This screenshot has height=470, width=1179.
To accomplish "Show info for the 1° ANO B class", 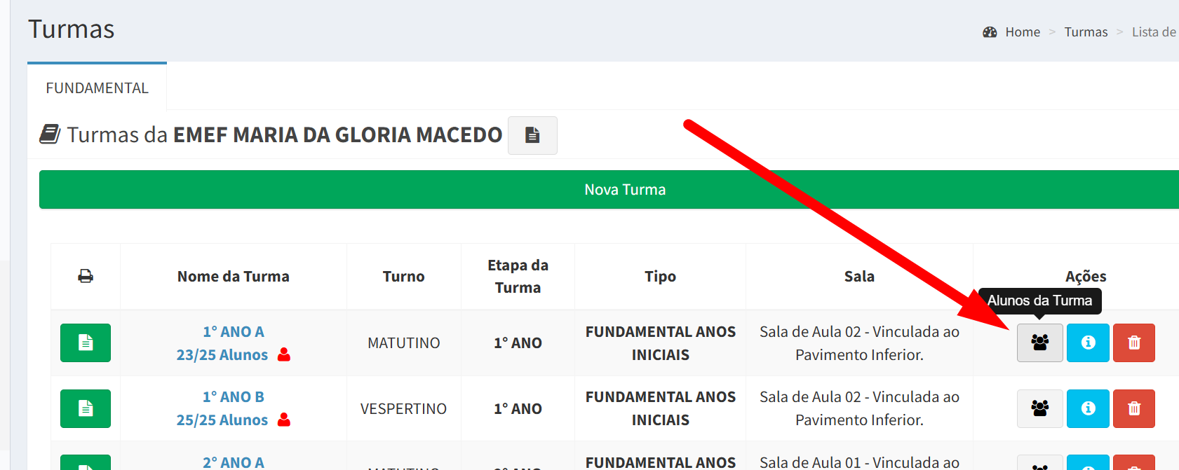I will tap(1088, 408).
